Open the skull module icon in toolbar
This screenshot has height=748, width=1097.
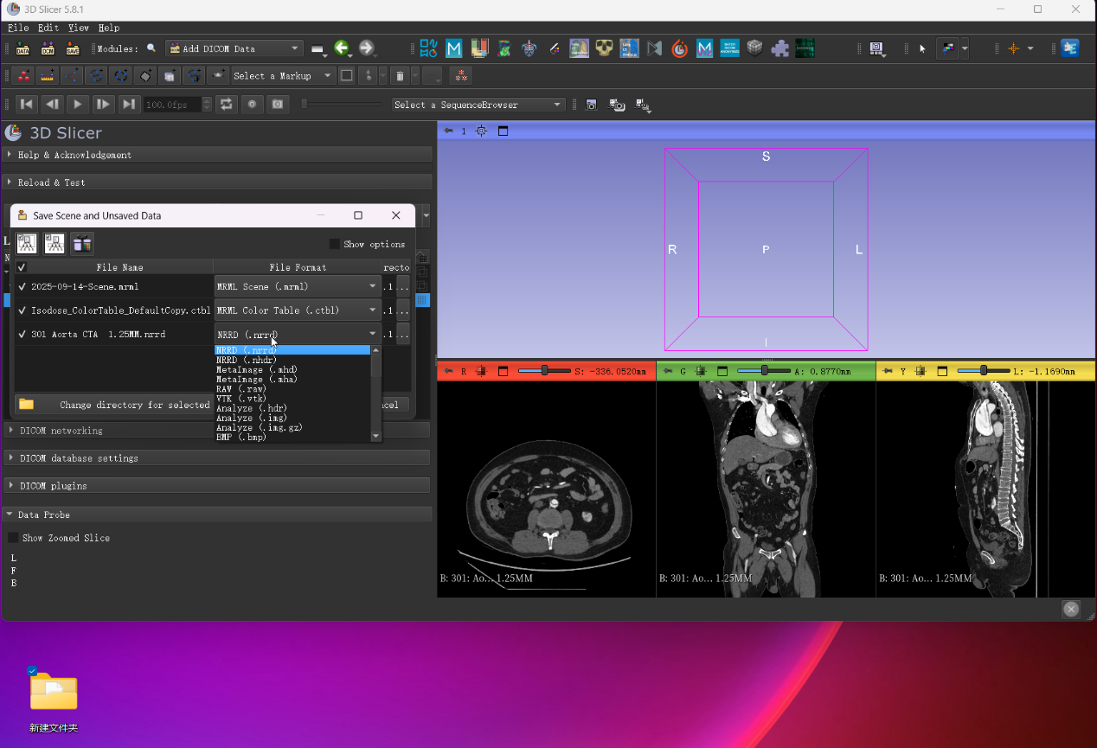(x=604, y=48)
